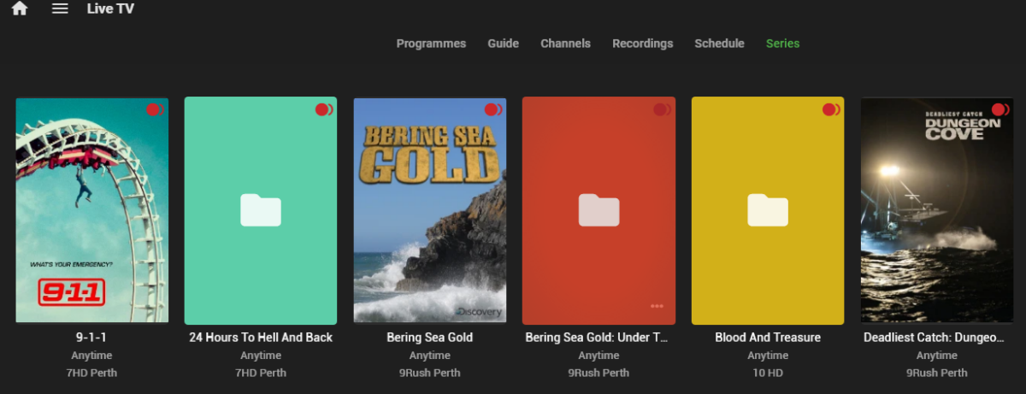Viewport: 1026px width, 394px height.
Task: Click the recording indicator on 24 Hours To Hell And Back
Action: click(324, 109)
